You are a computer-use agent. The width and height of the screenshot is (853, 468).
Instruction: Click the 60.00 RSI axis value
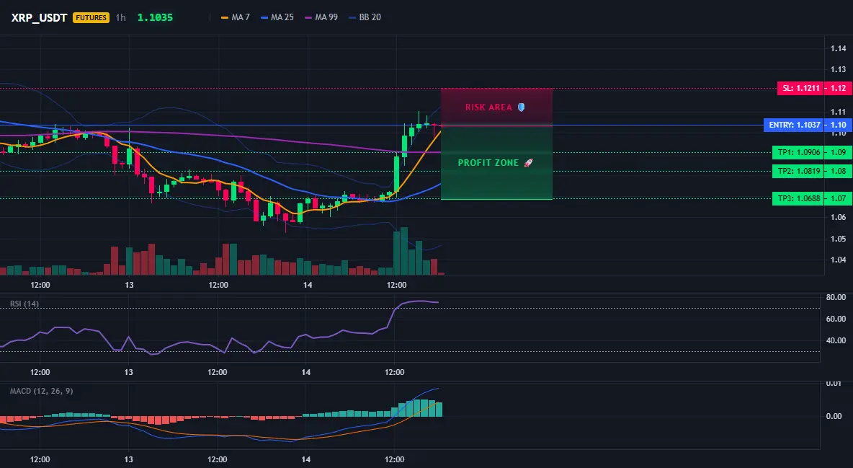(836, 319)
